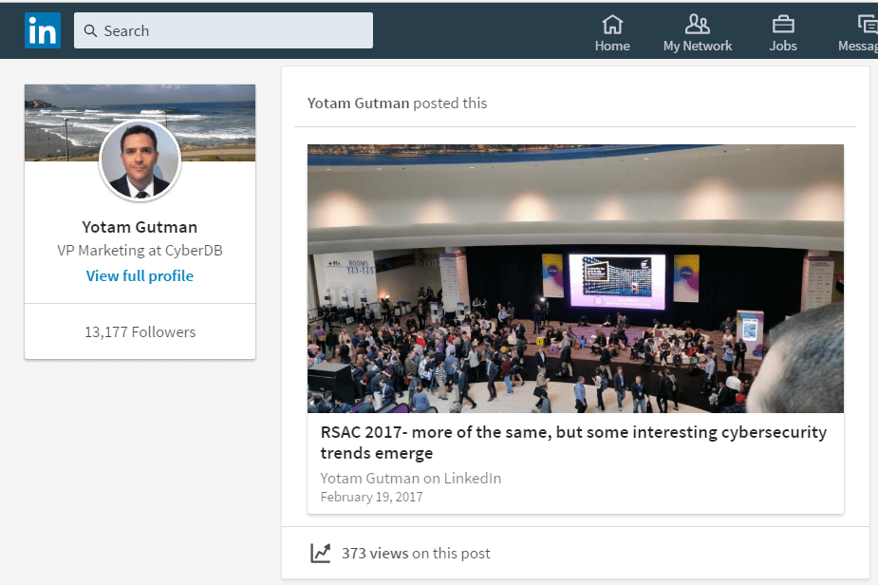Go to Home text label in navigation
Screen dimensions: 878x585
[x=612, y=46]
